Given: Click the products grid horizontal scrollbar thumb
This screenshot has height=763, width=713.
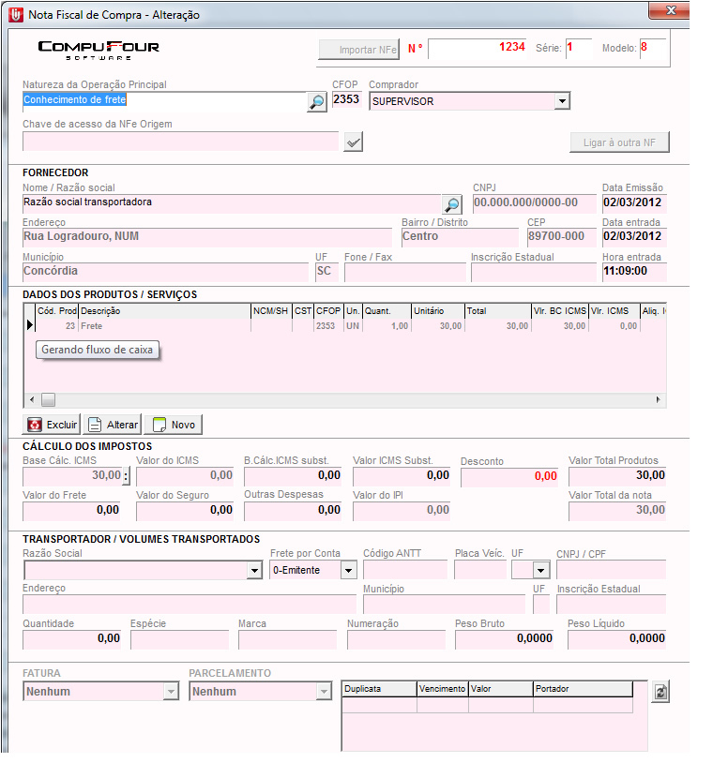Looking at the screenshot, I should click(x=48, y=399).
